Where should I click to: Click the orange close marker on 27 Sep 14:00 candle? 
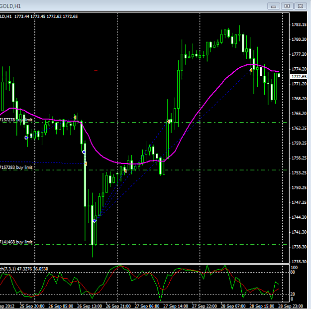168,122
